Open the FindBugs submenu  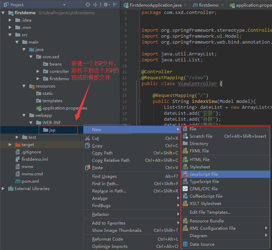tap(132, 206)
